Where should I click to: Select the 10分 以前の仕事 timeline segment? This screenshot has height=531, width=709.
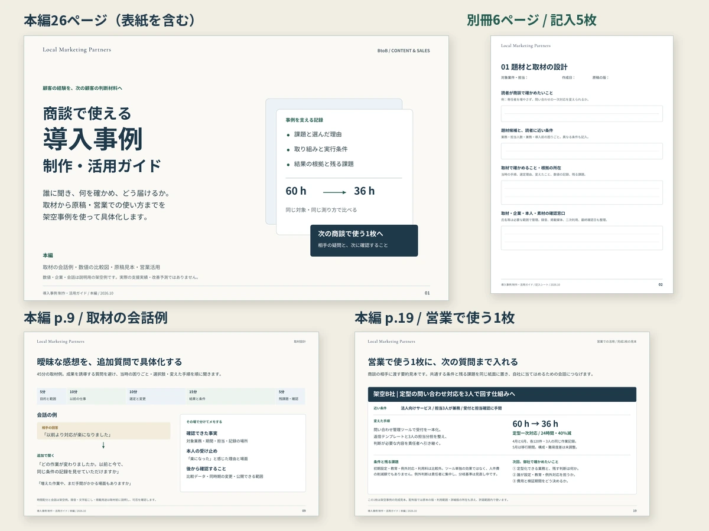pyautogui.click(x=98, y=396)
